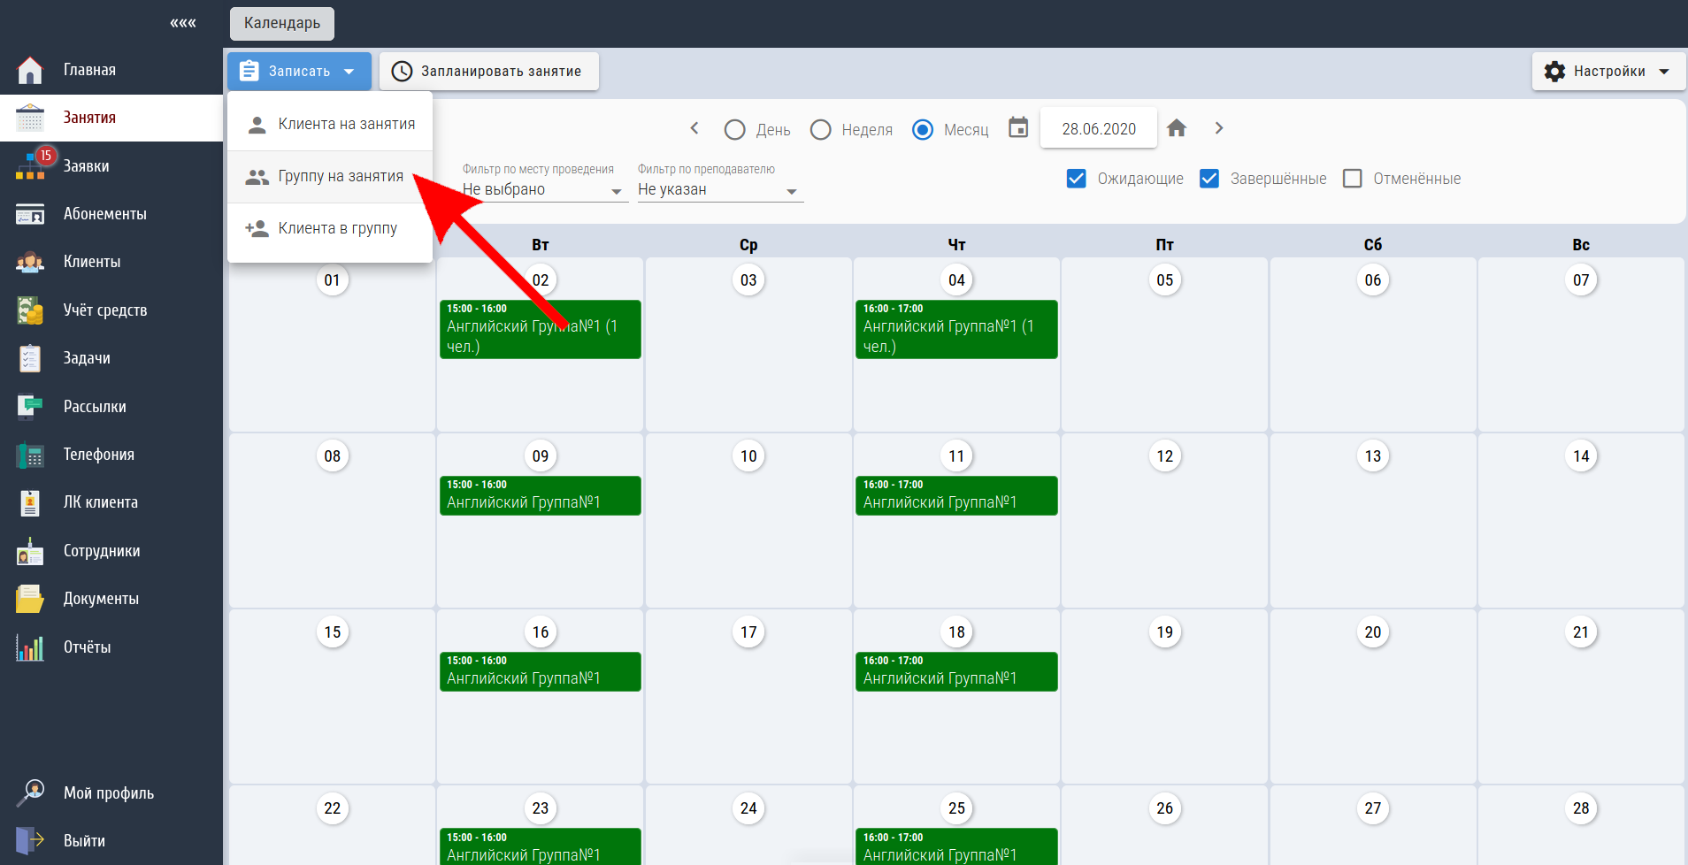Click the home icon to return to today
This screenshot has height=865, width=1688.
coord(1177,128)
